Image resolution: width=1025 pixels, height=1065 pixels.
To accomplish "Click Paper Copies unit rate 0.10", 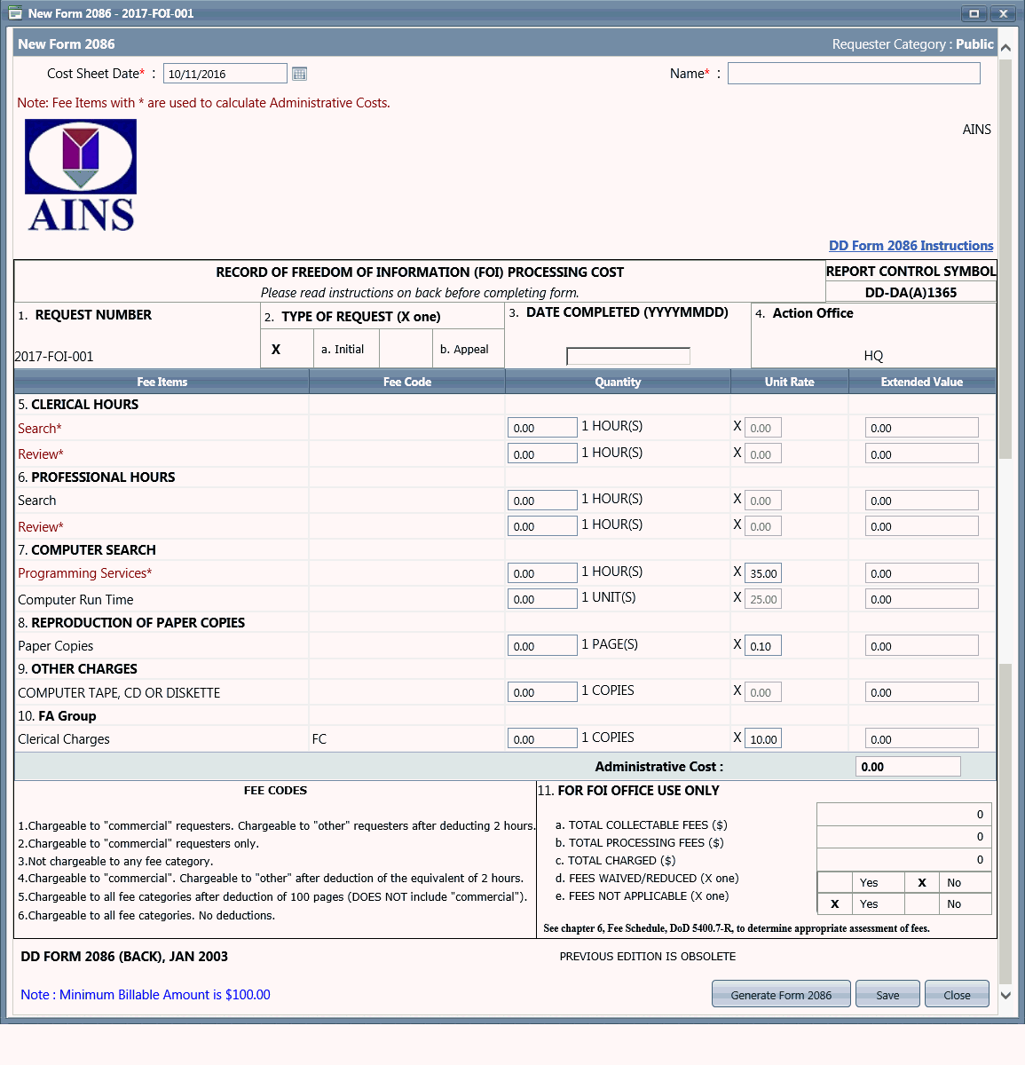I will pos(763,646).
